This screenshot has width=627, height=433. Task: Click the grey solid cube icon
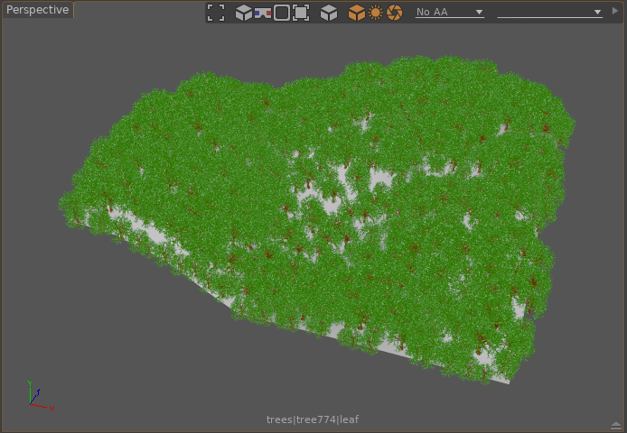click(x=329, y=13)
